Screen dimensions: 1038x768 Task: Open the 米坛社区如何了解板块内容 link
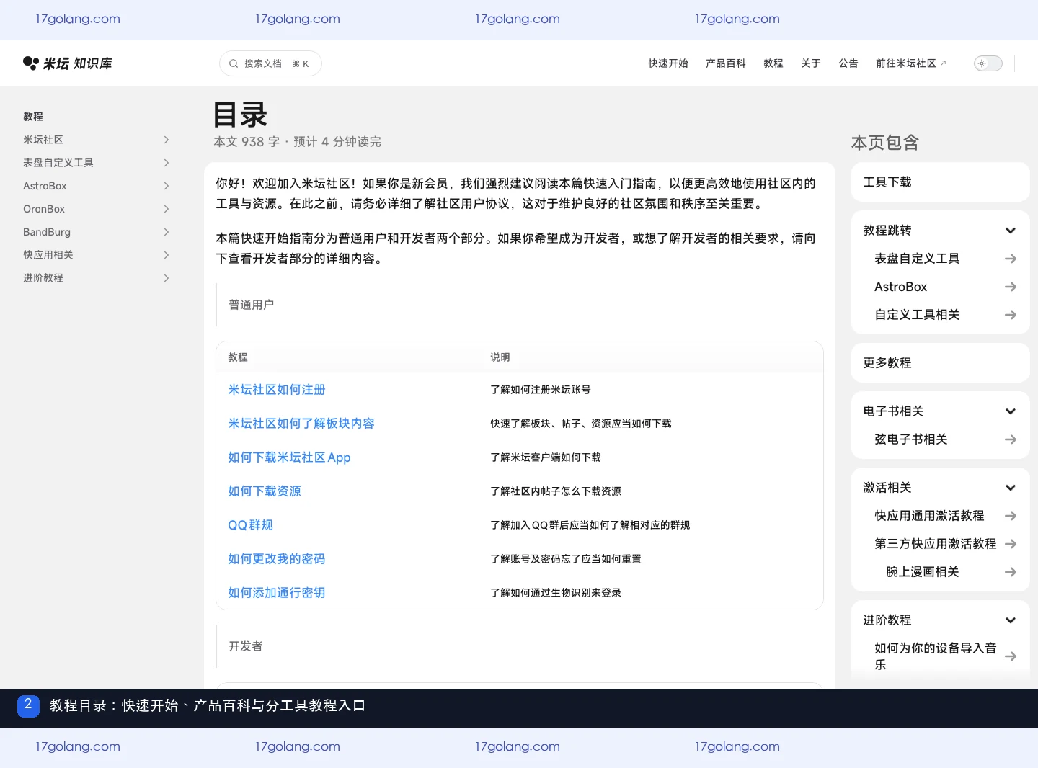(x=301, y=424)
